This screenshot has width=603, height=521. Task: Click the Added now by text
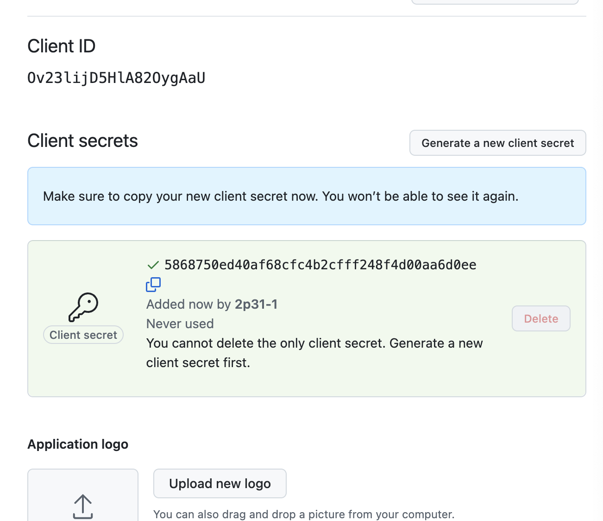click(x=188, y=304)
